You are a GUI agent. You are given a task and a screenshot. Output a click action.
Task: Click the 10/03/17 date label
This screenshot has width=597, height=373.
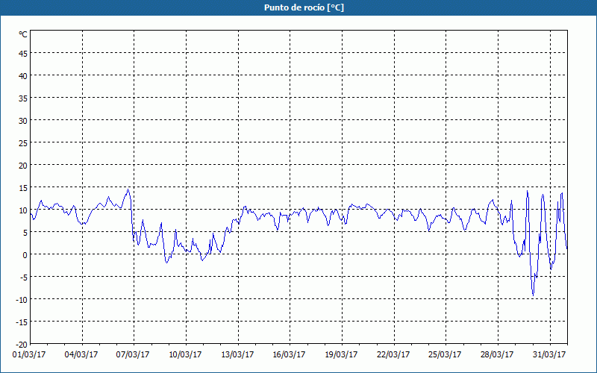(x=185, y=355)
